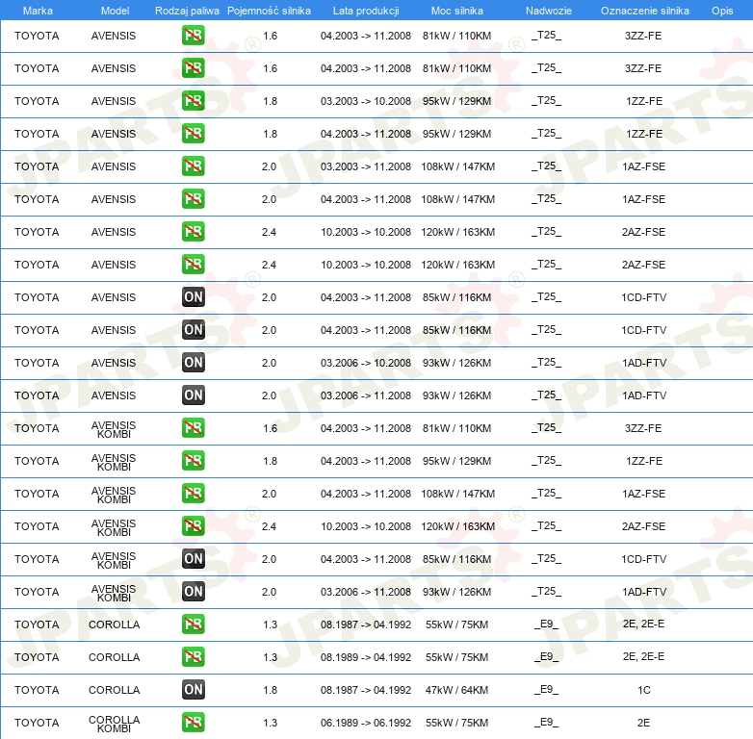Click diesel ON icon for Avensis Kombi 1AD-FTV
The image size is (753, 739).
(193, 591)
